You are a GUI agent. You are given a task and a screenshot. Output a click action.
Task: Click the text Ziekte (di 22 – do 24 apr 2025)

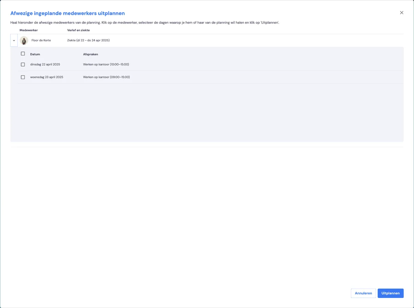pos(88,40)
